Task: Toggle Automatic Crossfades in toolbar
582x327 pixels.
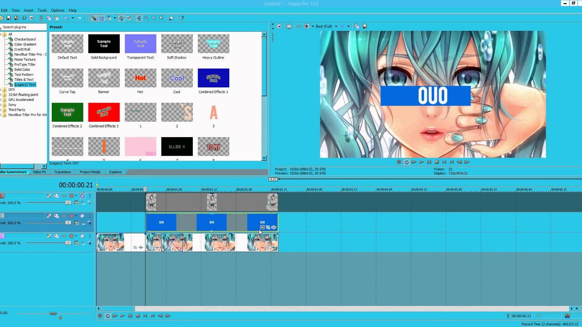Action: pyautogui.click(x=101, y=18)
